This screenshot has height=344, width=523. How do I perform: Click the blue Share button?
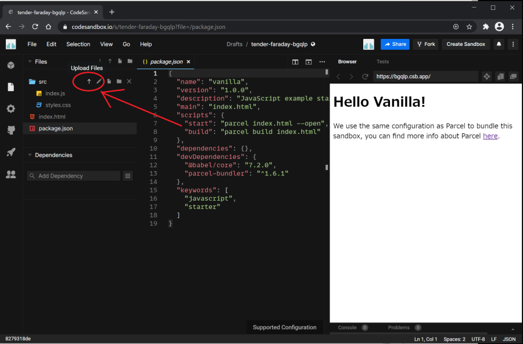(x=395, y=44)
